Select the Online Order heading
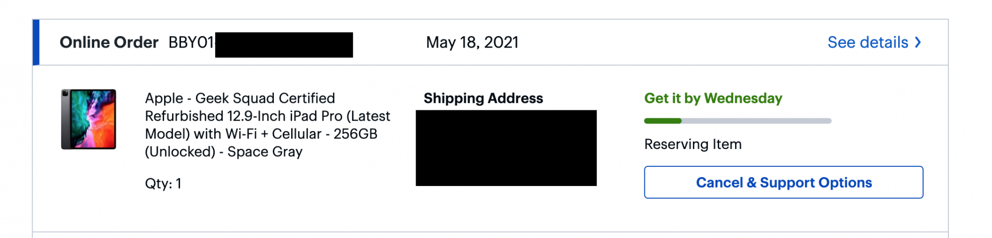 coord(109,43)
